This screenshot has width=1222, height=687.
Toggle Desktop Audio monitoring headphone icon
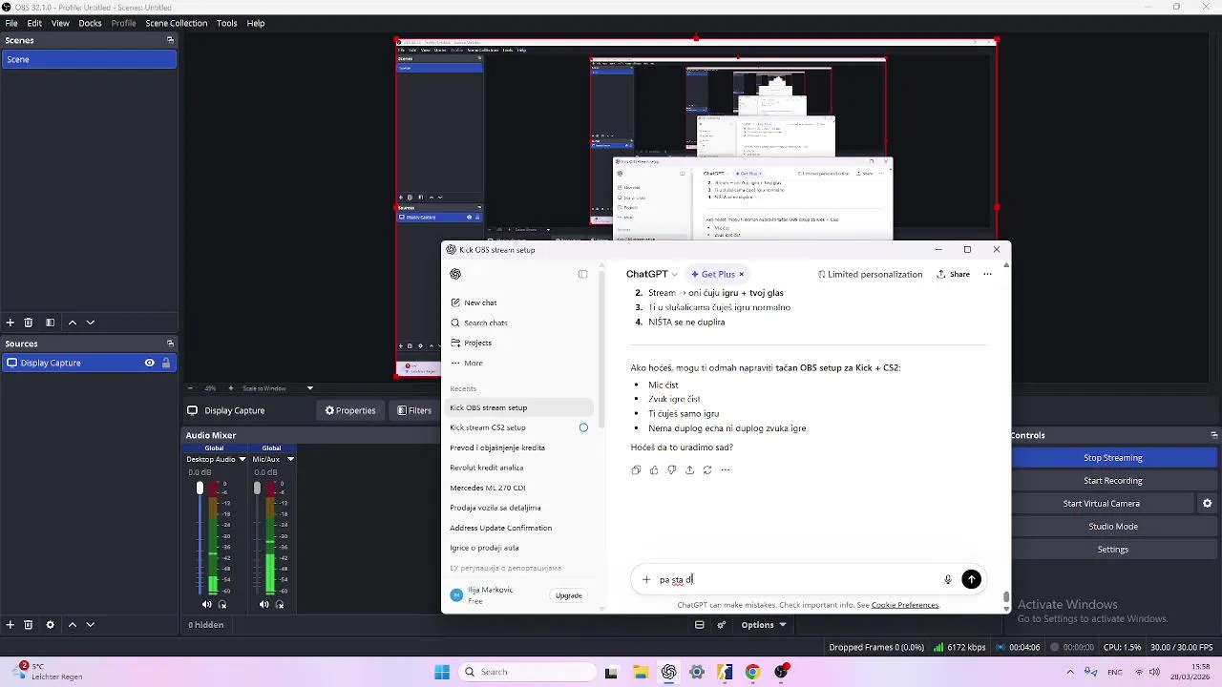tap(222, 604)
